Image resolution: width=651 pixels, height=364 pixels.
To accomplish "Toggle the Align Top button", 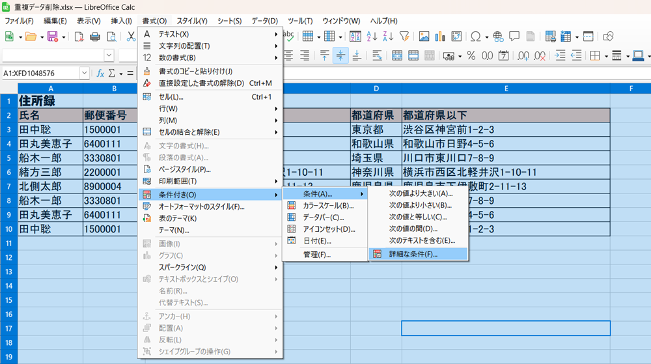I will click(324, 56).
